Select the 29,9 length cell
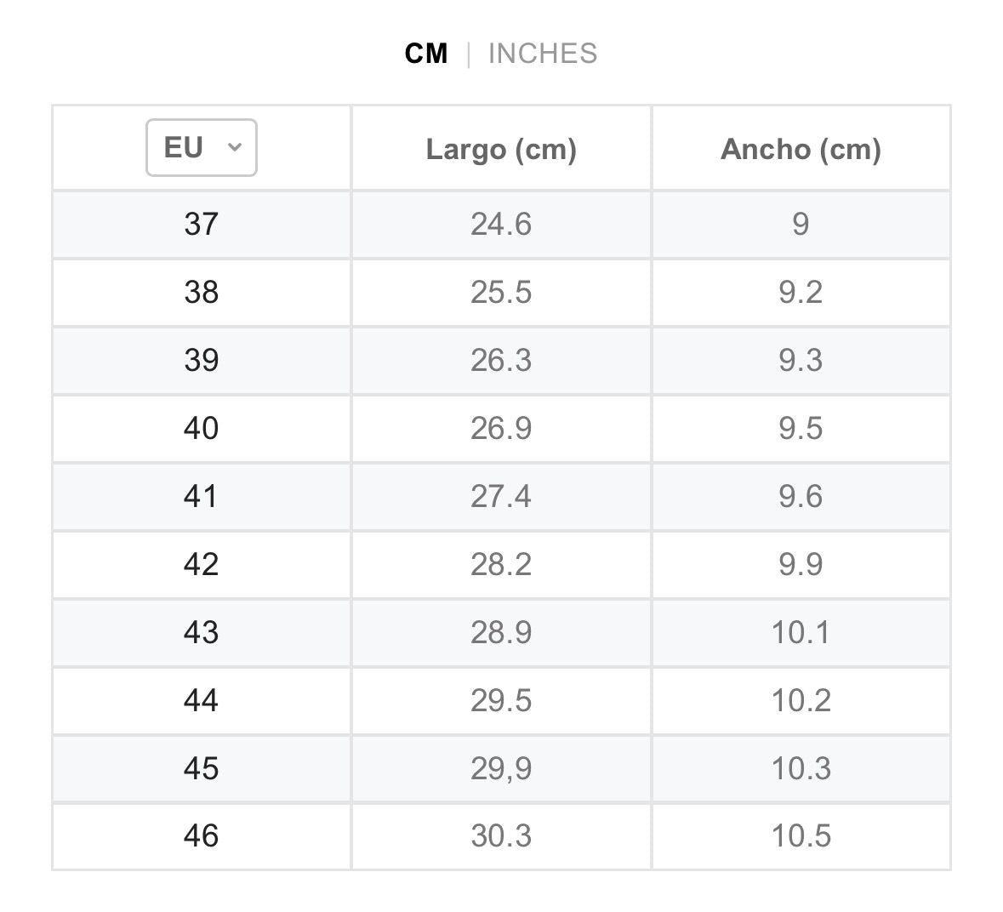This screenshot has width=1003, height=912. pyautogui.click(x=501, y=768)
